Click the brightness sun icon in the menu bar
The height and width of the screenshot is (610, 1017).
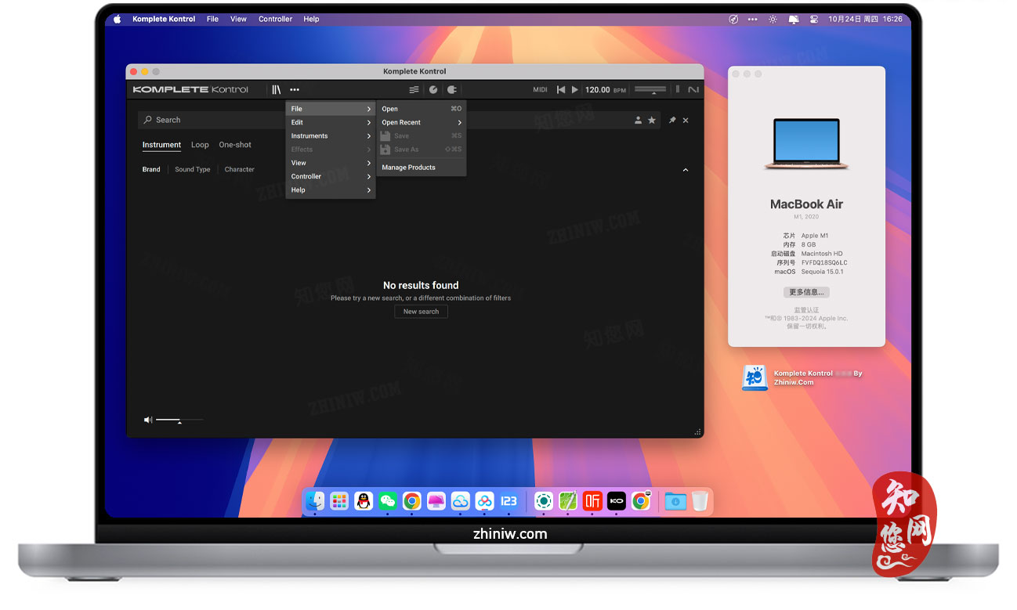773,19
